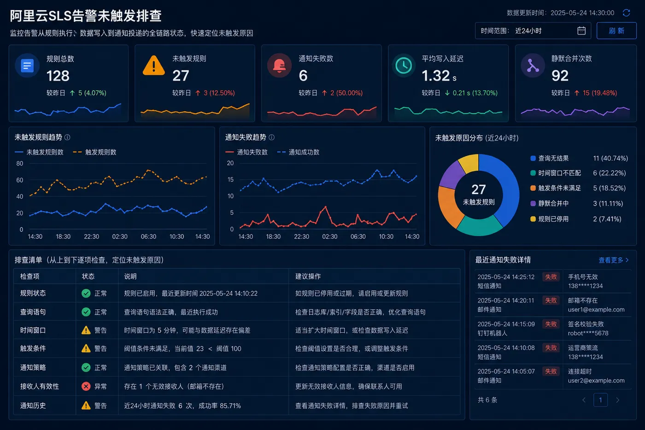
Task: Toggle 时间窗口不匹配 in the donut legend
Action: [x=556, y=173]
